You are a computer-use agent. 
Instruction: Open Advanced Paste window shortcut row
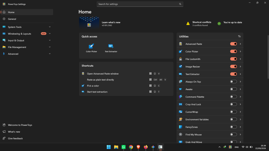coord(126,74)
